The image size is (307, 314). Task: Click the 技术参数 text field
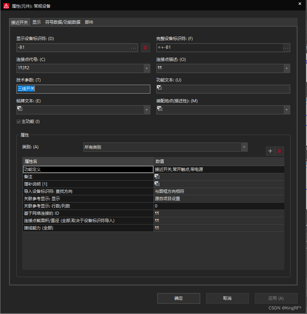click(83, 89)
